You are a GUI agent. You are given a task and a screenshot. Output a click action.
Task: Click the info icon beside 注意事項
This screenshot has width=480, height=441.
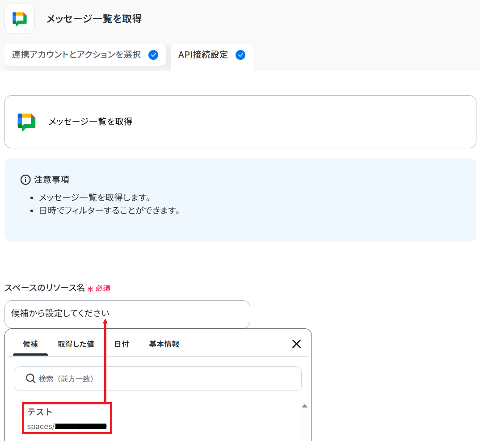click(25, 180)
